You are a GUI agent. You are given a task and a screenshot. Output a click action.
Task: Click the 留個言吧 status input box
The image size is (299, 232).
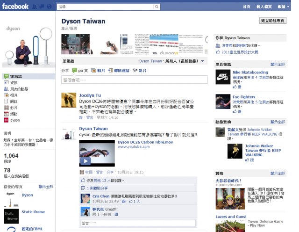pyautogui.click(x=135, y=80)
